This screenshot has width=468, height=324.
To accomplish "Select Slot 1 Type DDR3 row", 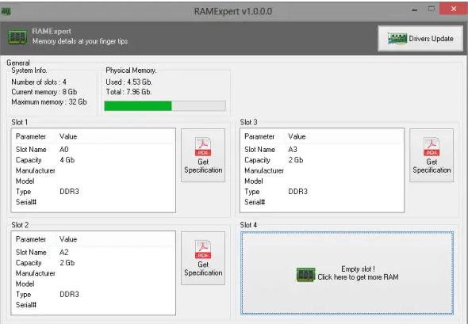I will [x=94, y=192].
